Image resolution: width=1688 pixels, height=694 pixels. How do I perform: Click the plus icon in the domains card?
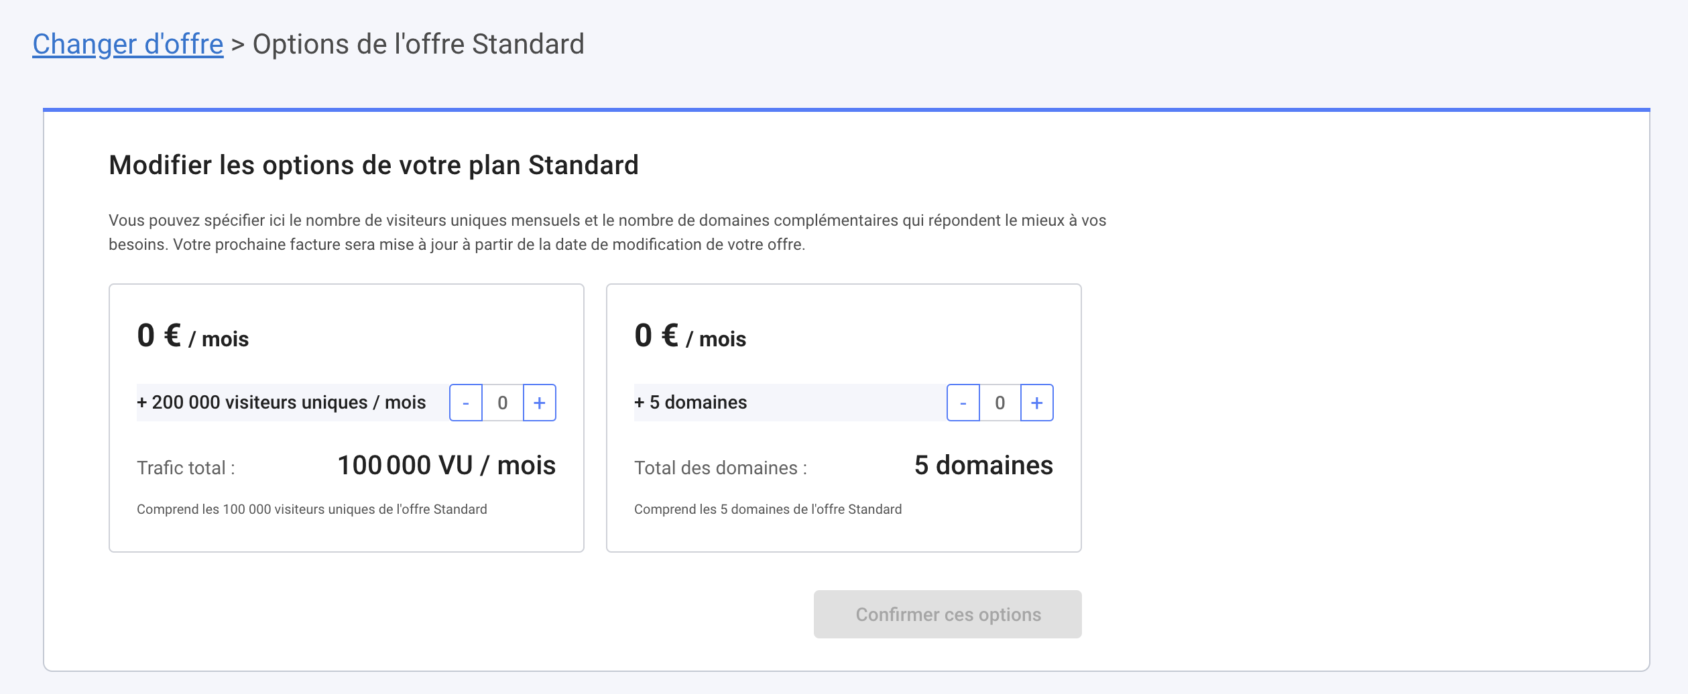[1036, 403]
